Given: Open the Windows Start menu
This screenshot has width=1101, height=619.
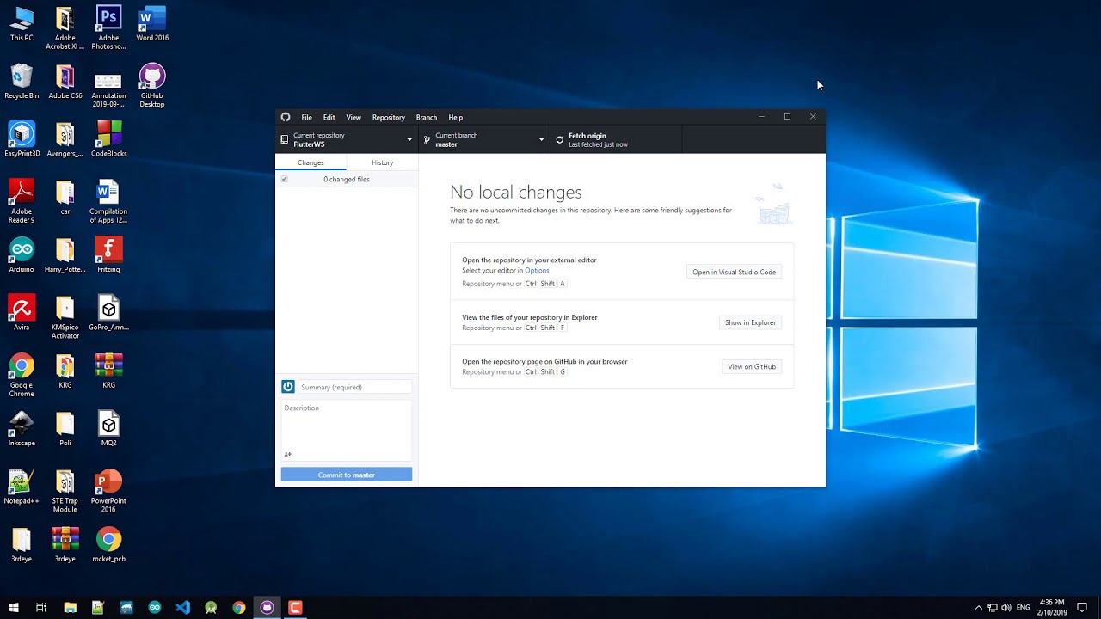Looking at the screenshot, I should 13,607.
